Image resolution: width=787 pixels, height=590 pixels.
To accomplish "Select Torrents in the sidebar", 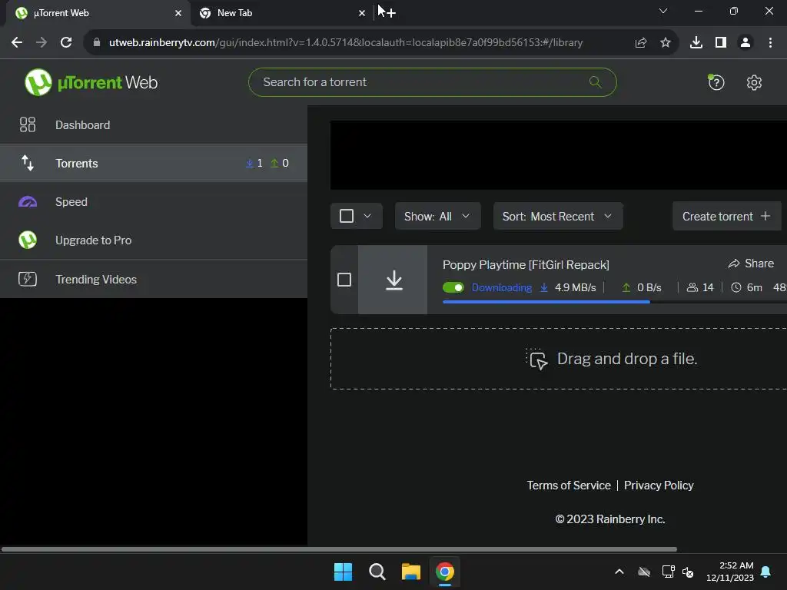I will pyautogui.click(x=154, y=163).
